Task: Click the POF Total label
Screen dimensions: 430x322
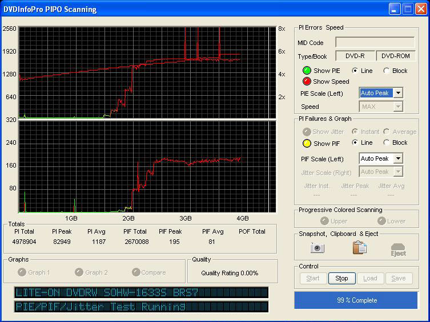Action: point(252,231)
